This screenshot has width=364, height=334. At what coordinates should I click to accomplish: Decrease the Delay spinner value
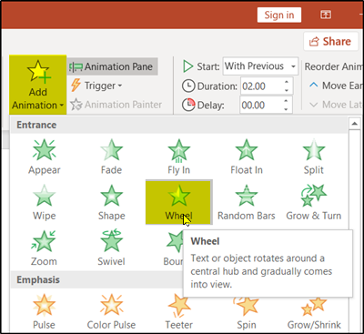[x=287, y=109]
